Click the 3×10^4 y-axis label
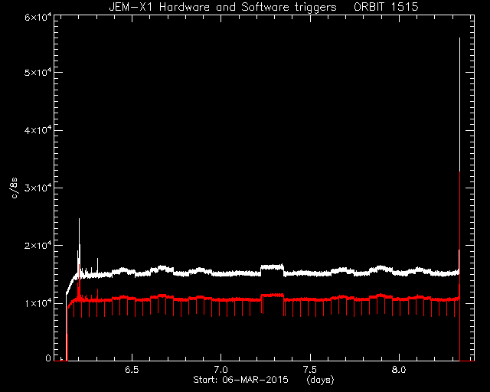 pyautogui.click(x=38, y=188)
